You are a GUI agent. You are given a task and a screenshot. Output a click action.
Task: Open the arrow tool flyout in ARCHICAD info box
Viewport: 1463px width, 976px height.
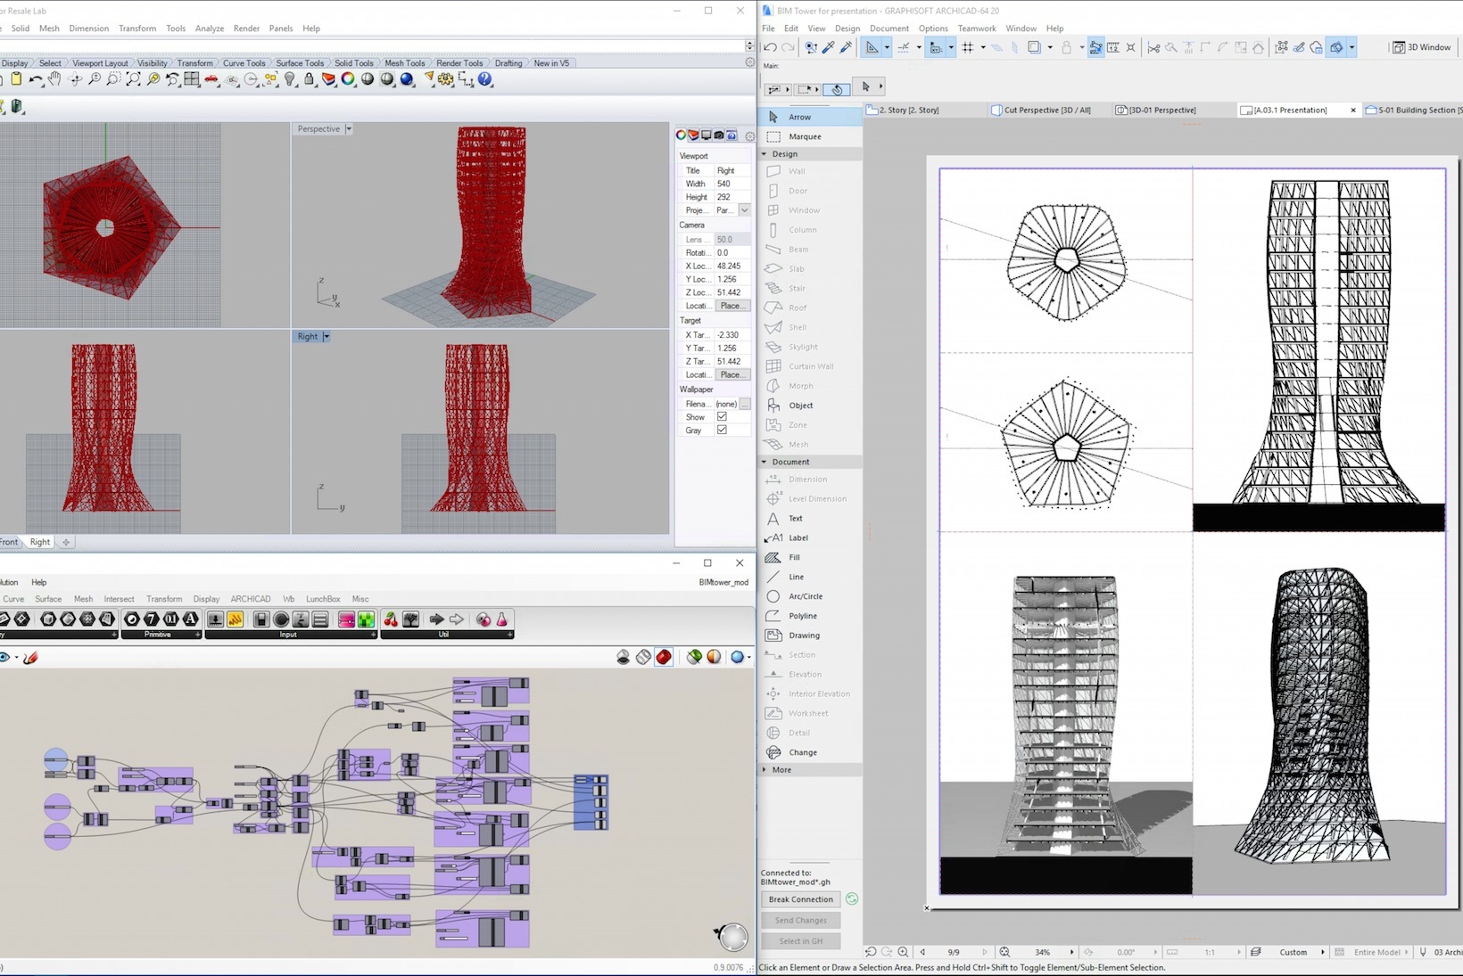(x=880, y=86)
